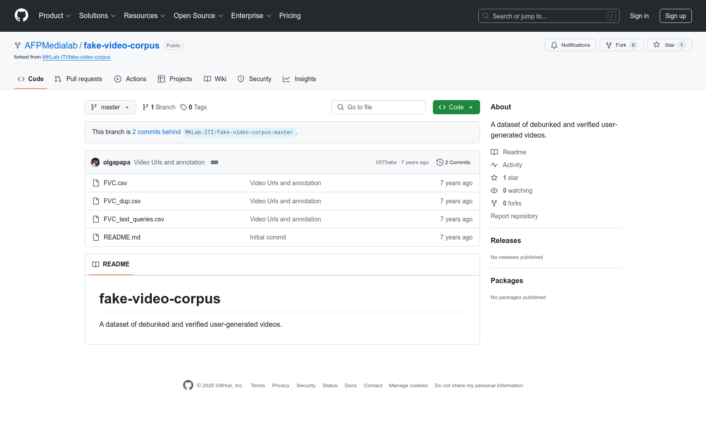Click file icon next to FVC_text_queries.csv

click(x=96, y=219)
